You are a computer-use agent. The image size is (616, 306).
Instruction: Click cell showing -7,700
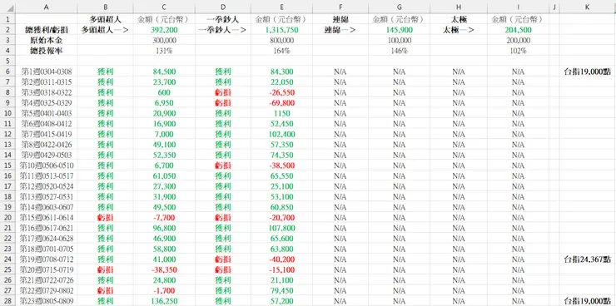pos(164,217)
